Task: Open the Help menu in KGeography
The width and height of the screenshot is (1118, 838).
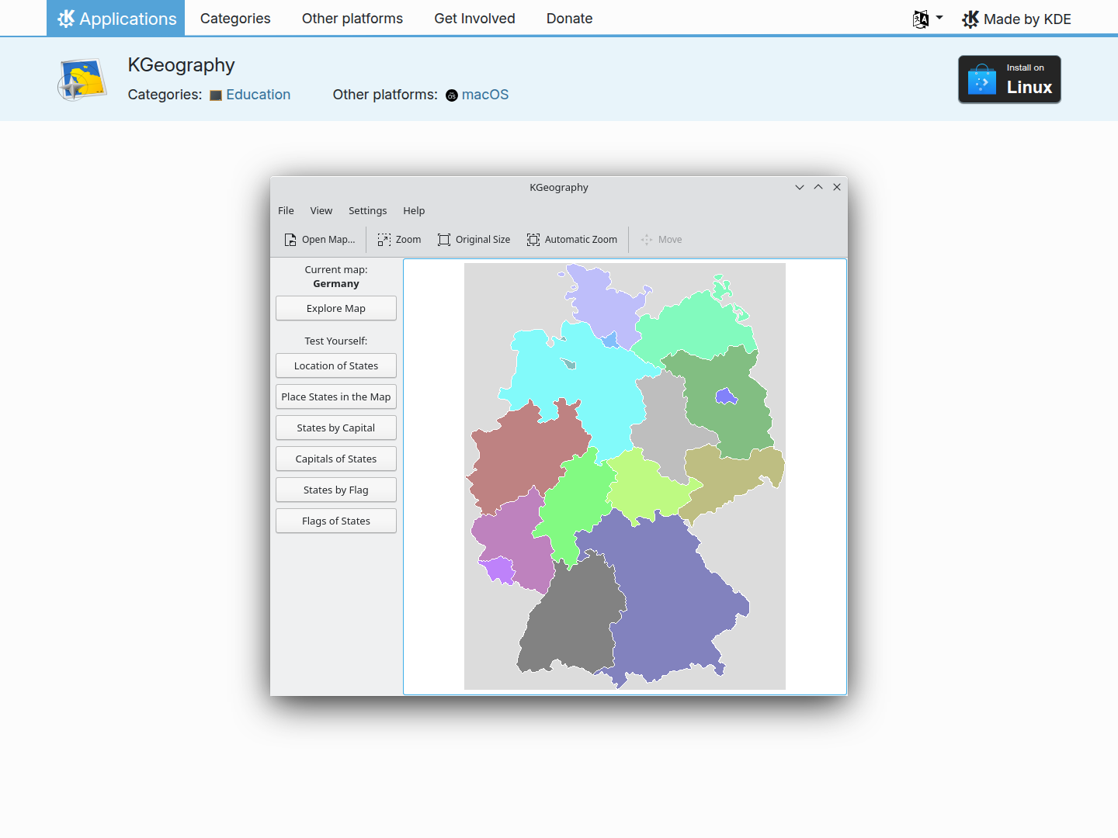Action: (x=414, y=211)
